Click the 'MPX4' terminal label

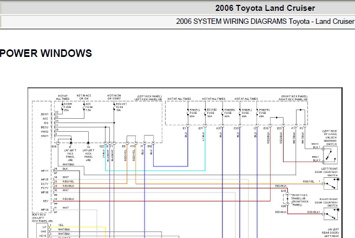point(44,210)
